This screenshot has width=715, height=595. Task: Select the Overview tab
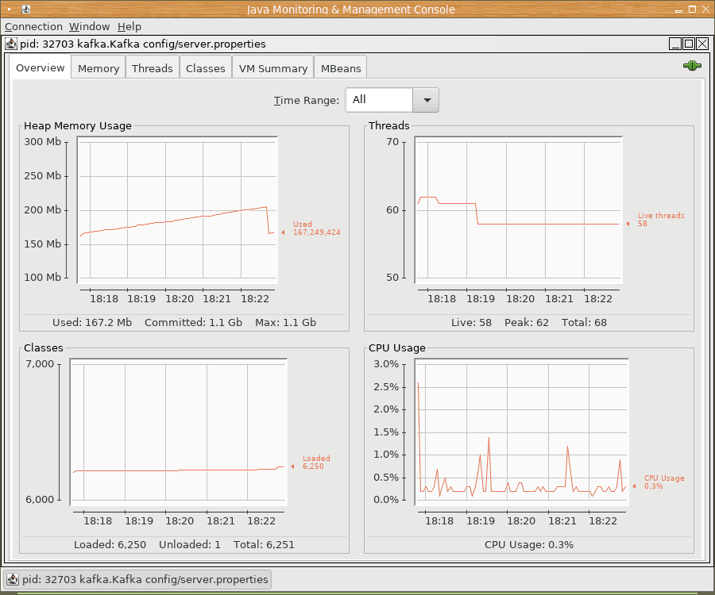41,68
